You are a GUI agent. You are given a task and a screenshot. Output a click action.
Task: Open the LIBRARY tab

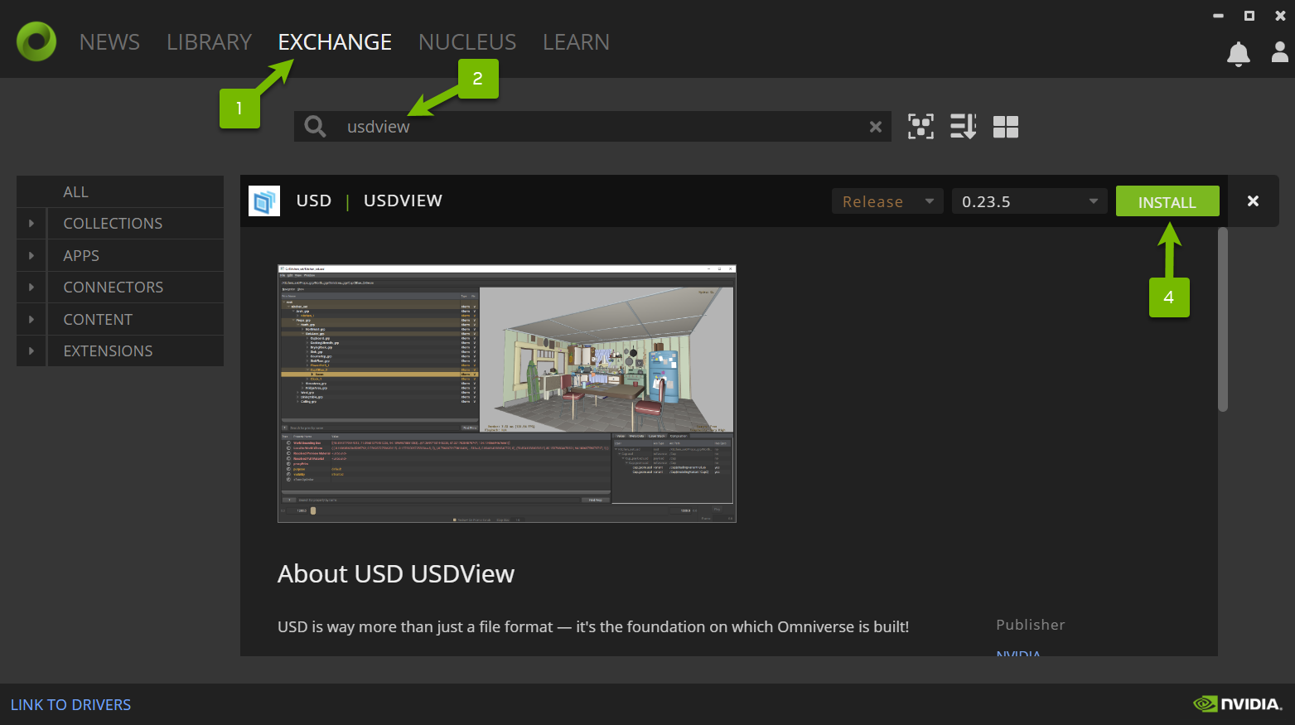pos(209,42)
